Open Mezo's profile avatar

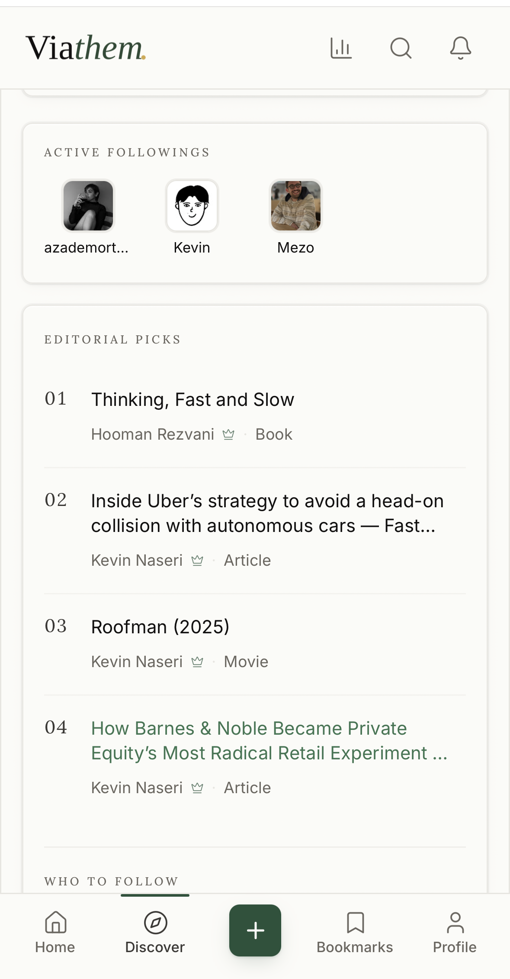(296, 206)
